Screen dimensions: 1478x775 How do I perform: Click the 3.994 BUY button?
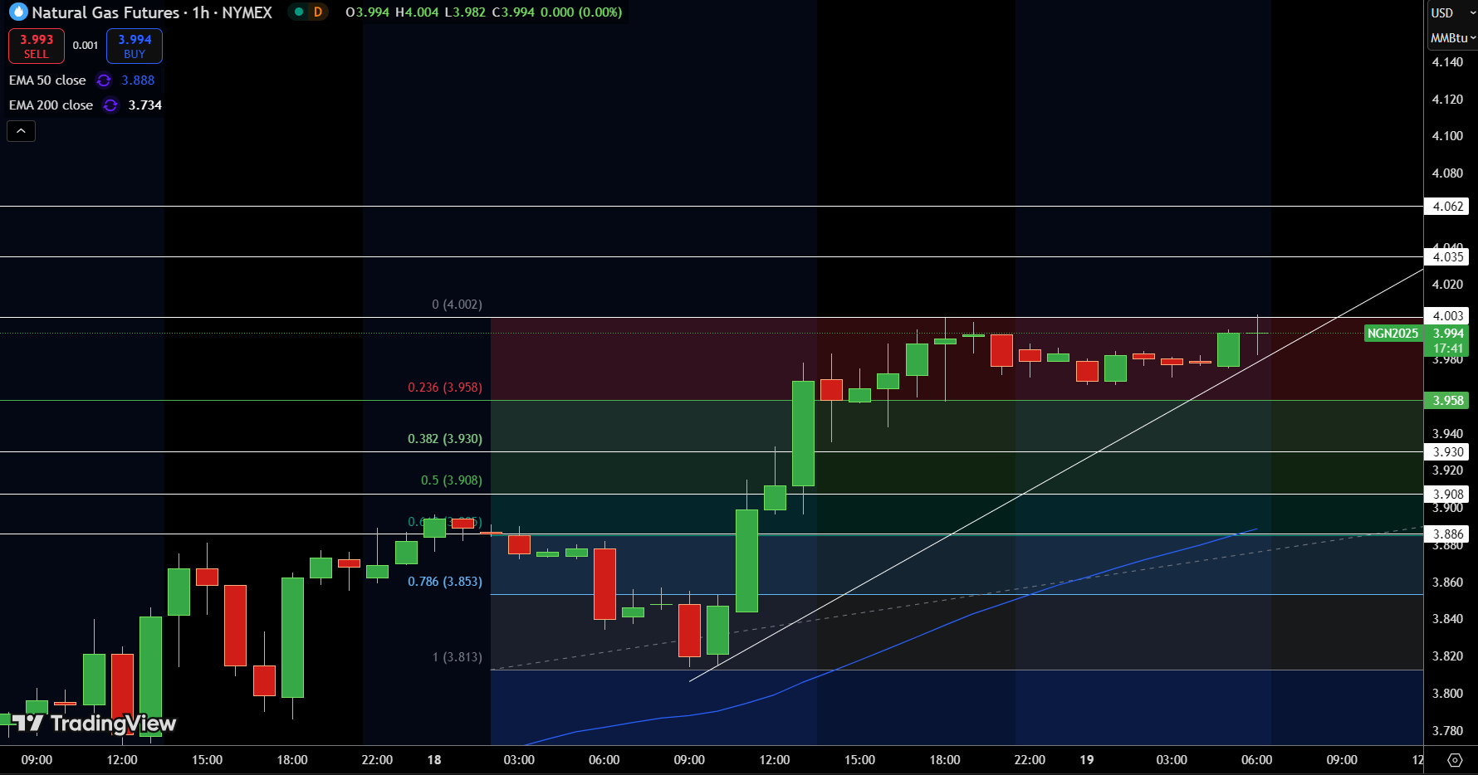(x=135, y=46)
